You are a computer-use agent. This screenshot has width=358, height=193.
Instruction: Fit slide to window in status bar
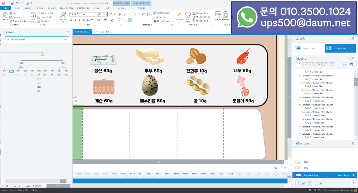pyautogui.click(x=355, y=190)
